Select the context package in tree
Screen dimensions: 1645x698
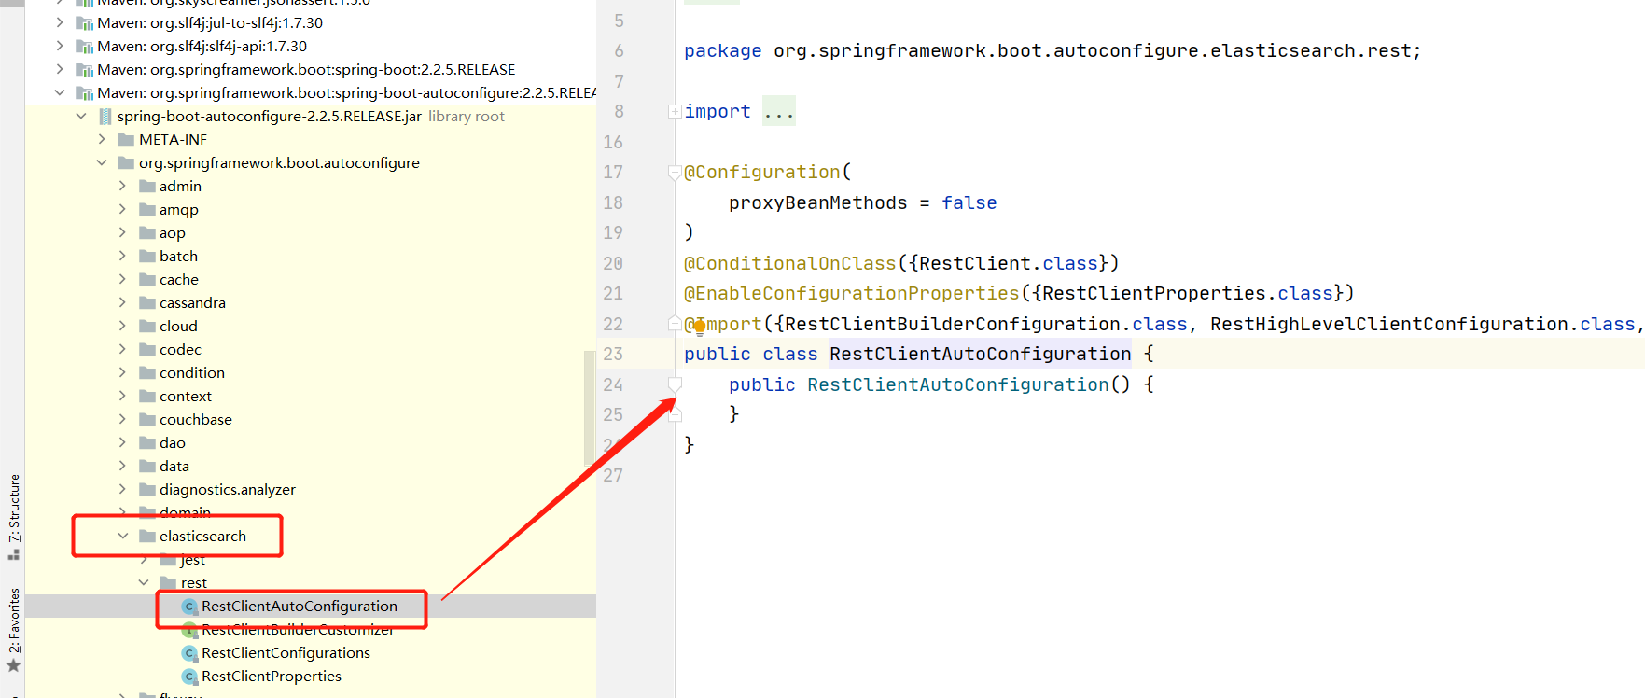[x=186, y=397]
